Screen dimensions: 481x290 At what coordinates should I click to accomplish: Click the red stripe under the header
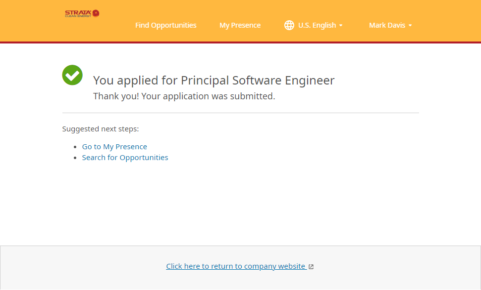[x=240, y=42]
